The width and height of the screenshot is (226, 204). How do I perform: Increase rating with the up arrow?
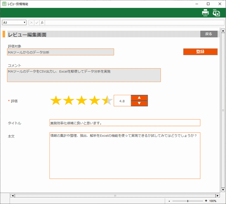click(x=139, y=98)
